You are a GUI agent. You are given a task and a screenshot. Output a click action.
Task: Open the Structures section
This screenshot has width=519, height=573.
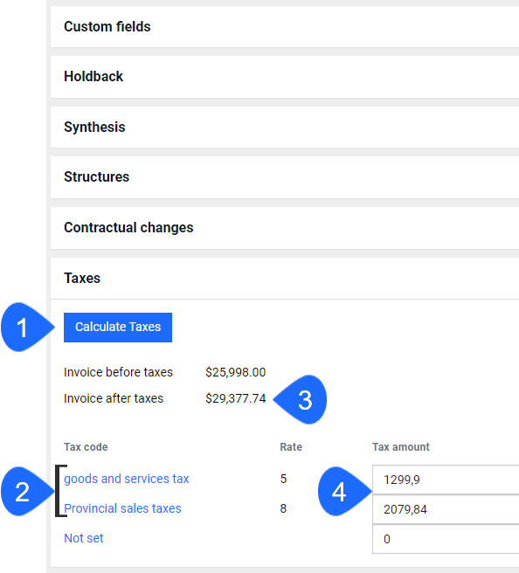point(285,177)
